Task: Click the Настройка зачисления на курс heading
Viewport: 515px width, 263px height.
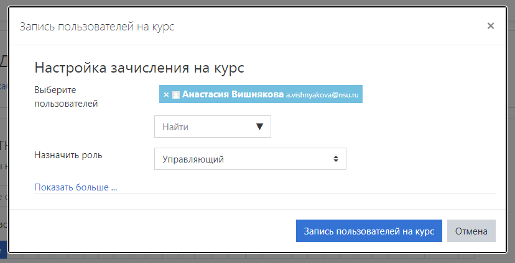Action: pyautogui.click(x=139, y=68)
